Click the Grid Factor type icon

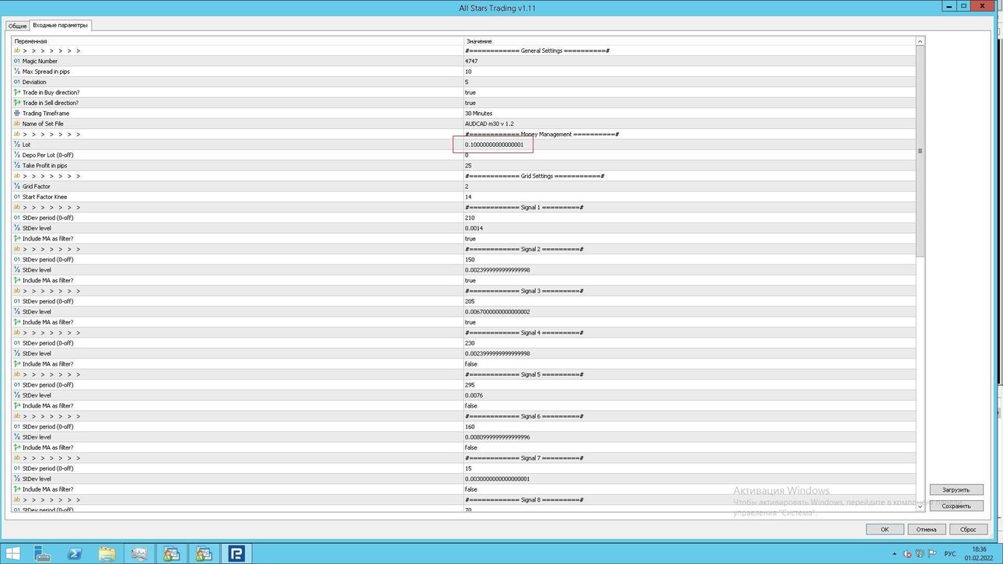[17, 187]
